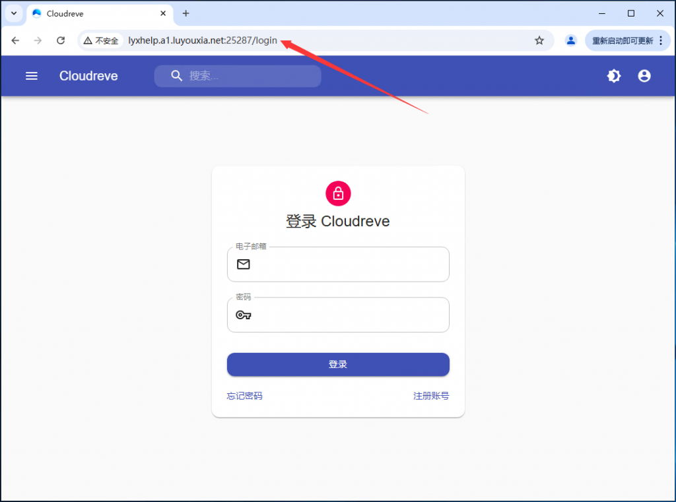Click the magnifier icon in the search bar
This screenshot has height=502, width=676.
click(x=176, y=75)
